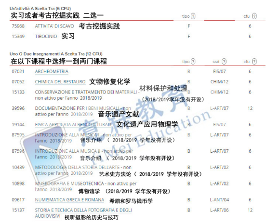Click heading Uno O Due Insegnamenti A Scelta Tra
267x224 pixels.
[56, 54]
